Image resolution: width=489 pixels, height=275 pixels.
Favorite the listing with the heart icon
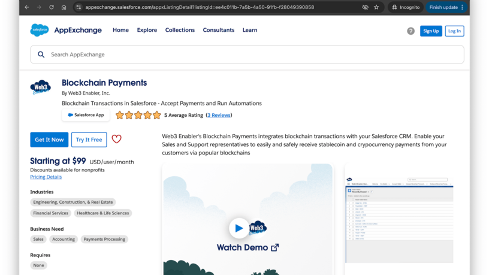117,139
